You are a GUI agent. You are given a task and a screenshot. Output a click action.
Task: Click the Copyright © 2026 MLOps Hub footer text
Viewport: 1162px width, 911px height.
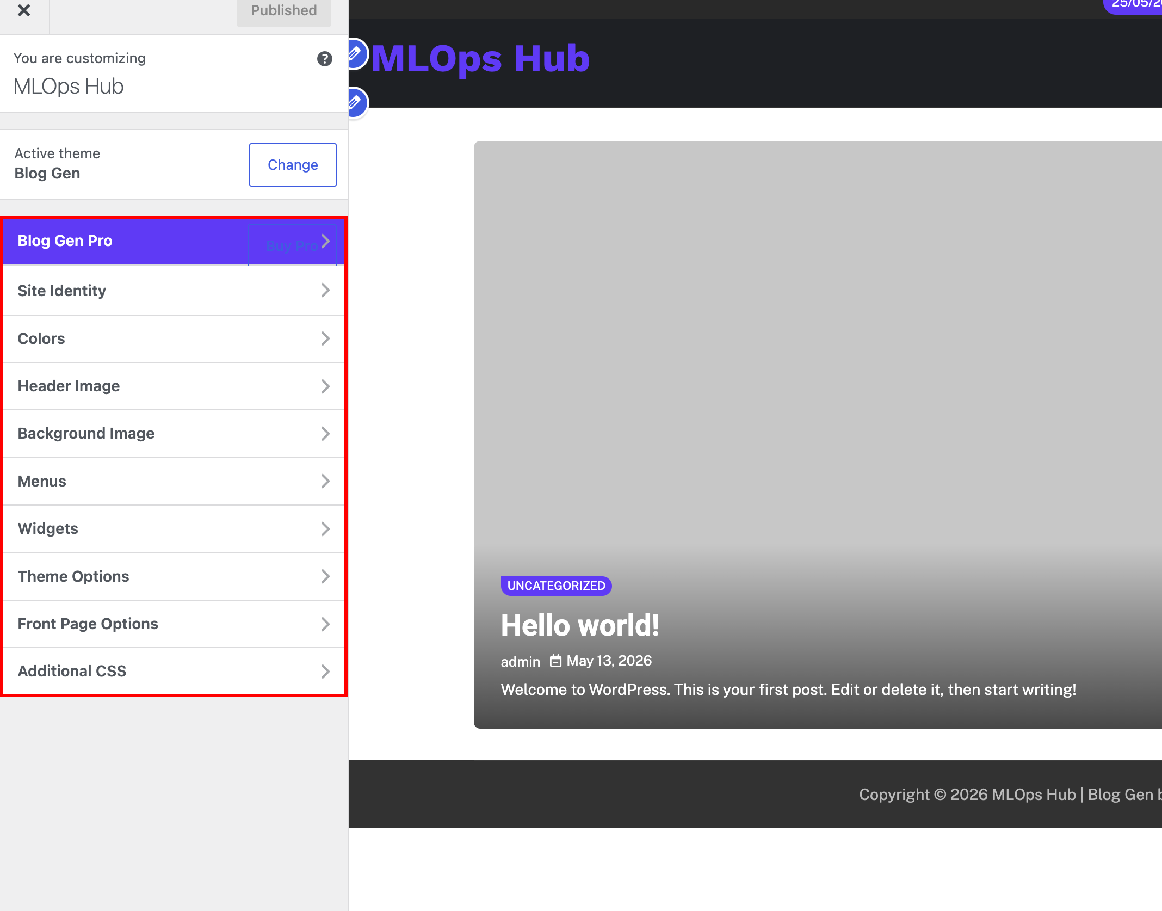click(967, 795)
